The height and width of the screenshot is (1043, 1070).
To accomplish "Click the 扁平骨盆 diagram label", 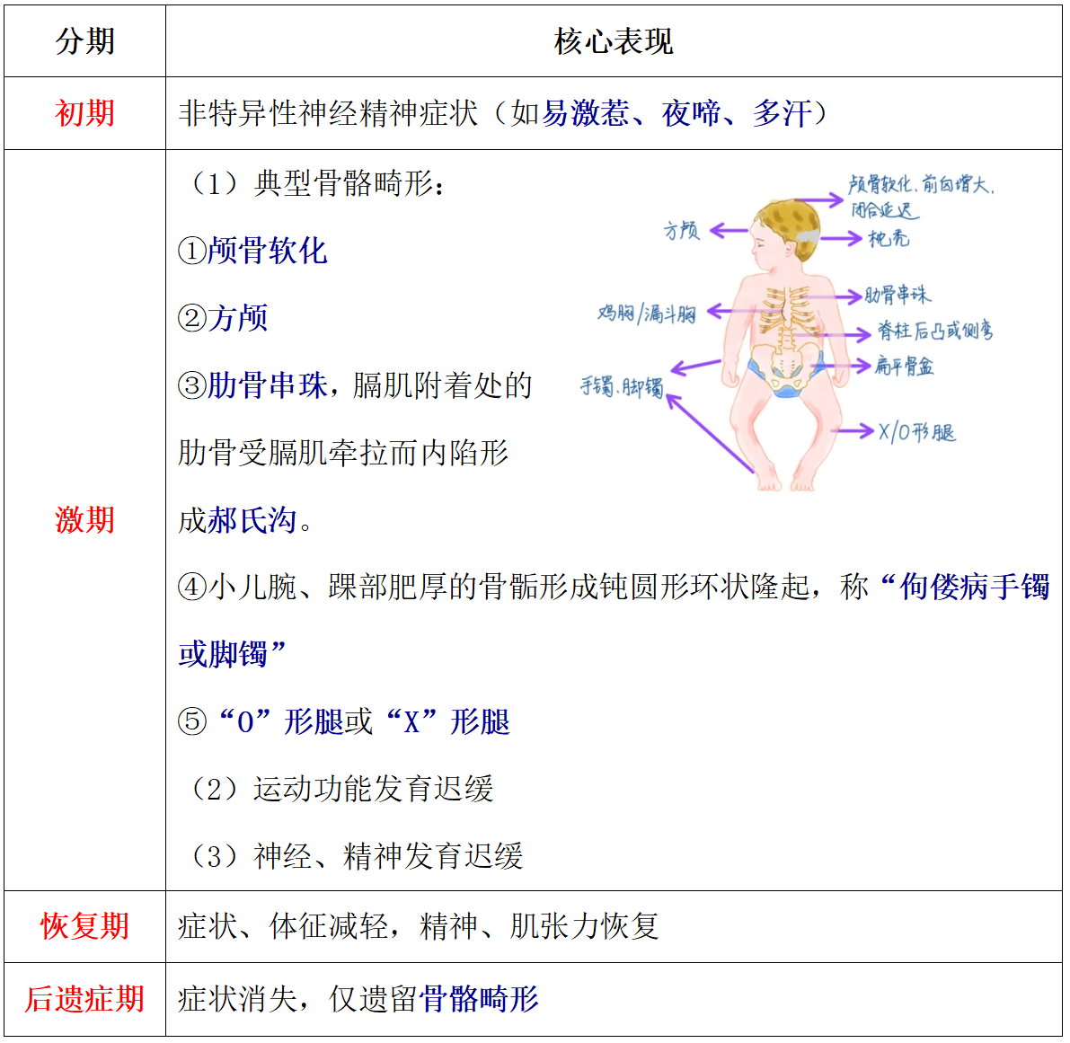I will (x=905, y=366).
